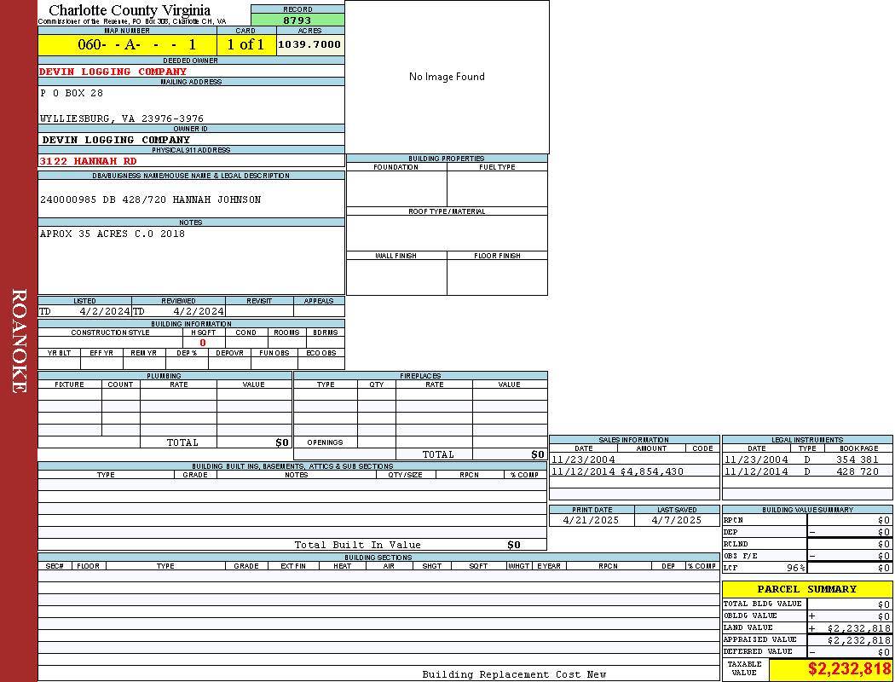This screenshot has height=682, width=895.
Task: Select the physical address 3122 HANNAH RD
Action: pos(89,160)
